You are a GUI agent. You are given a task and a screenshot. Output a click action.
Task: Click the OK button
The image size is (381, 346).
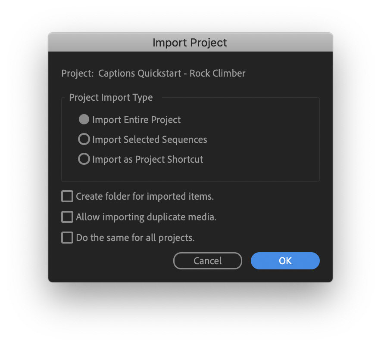[285, 261]
